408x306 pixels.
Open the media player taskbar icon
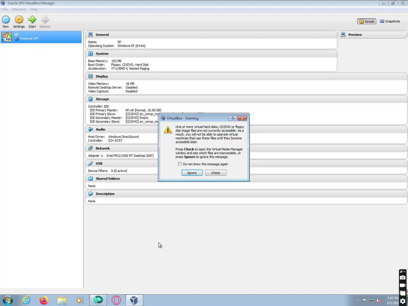80,300
